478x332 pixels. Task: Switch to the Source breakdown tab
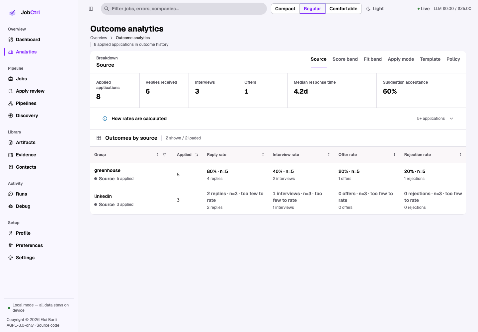tap(319, 59)
